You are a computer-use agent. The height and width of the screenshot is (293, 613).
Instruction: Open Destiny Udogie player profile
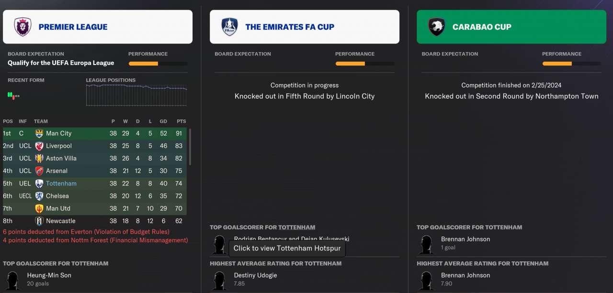pos(255,275)
